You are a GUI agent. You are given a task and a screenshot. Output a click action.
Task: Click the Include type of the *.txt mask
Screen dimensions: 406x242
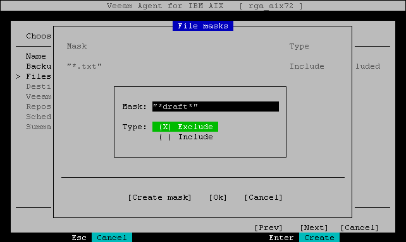pyautogui.click(x=307, y=66)
